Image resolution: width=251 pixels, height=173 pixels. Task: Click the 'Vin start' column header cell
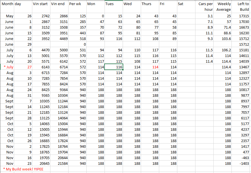point(41,4)
